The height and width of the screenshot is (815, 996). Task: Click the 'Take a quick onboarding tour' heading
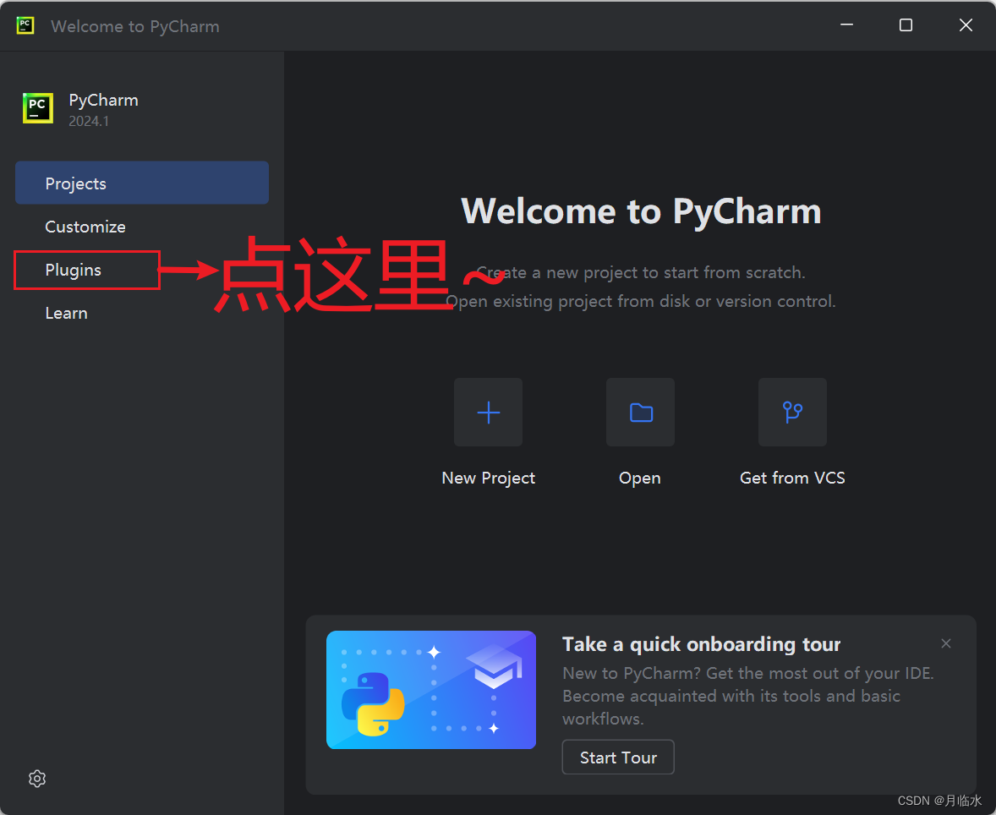pyautogui.click(x=701, y=644)
